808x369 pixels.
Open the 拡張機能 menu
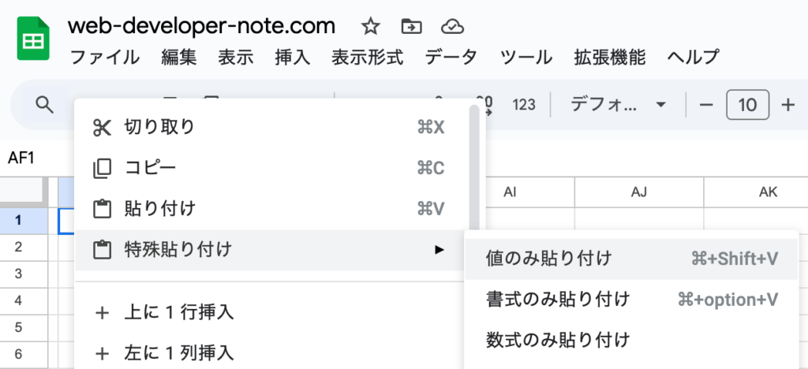click(x=610, y=57)
